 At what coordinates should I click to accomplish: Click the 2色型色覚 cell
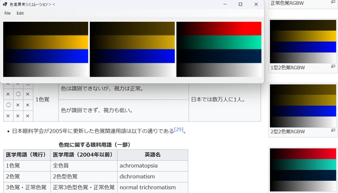[84, 177]
